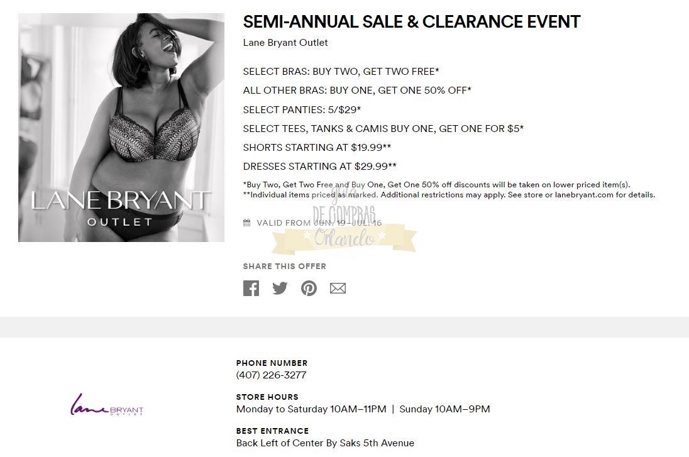This screenshot has height=457, width=689.
Task: Click the Shorts Starting at $19.99 line
Action: (317, 147)
